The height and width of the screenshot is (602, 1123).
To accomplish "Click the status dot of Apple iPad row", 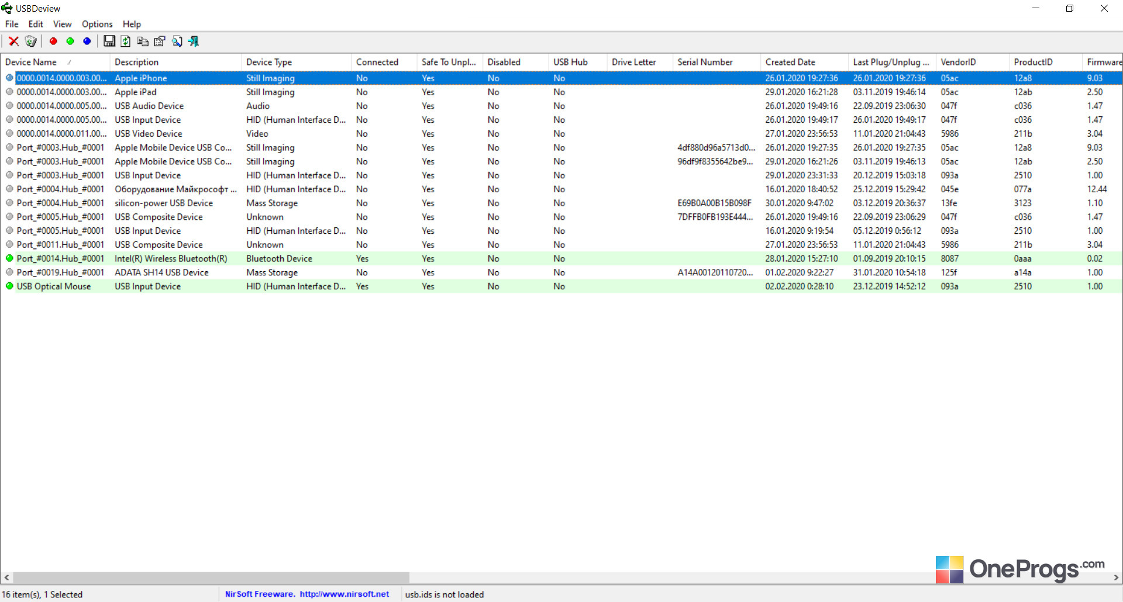I will [x=9, y=92].
